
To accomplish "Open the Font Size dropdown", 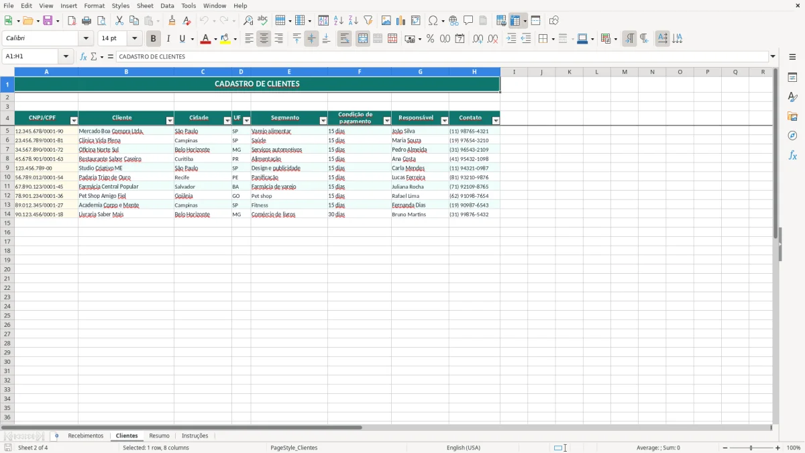I will (x=134, y=39).
